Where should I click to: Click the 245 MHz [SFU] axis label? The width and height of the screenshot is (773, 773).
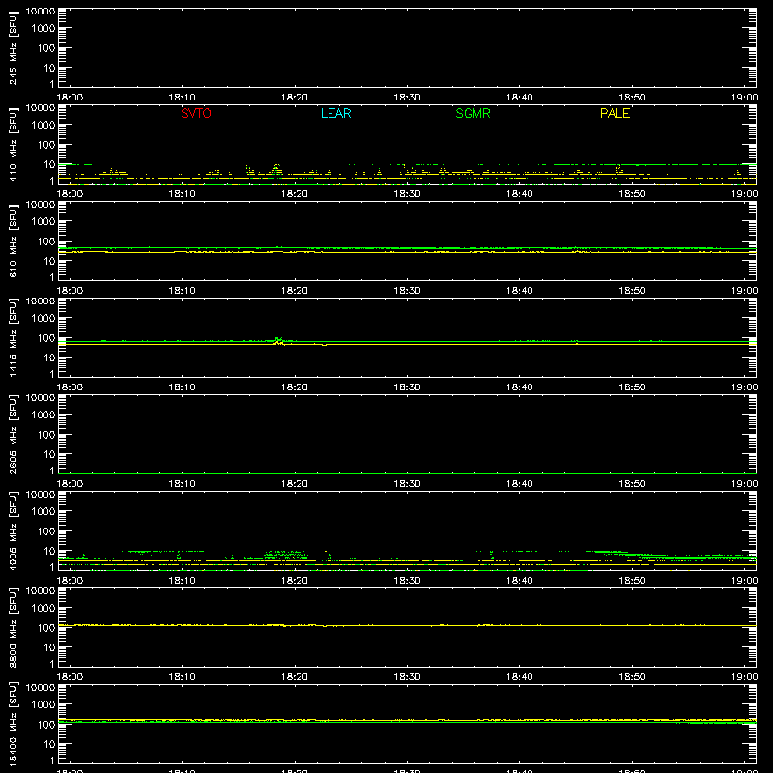click(x=14, y=47)
